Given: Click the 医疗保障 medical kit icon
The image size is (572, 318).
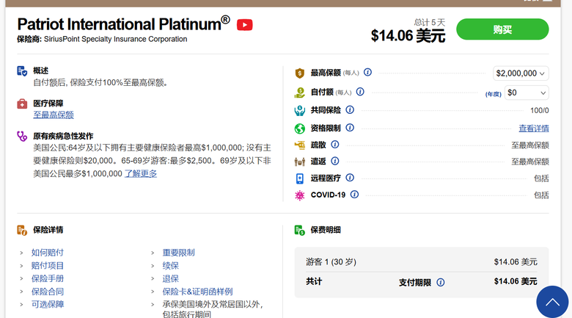Looking at the screenshot, I should (22, 104).
